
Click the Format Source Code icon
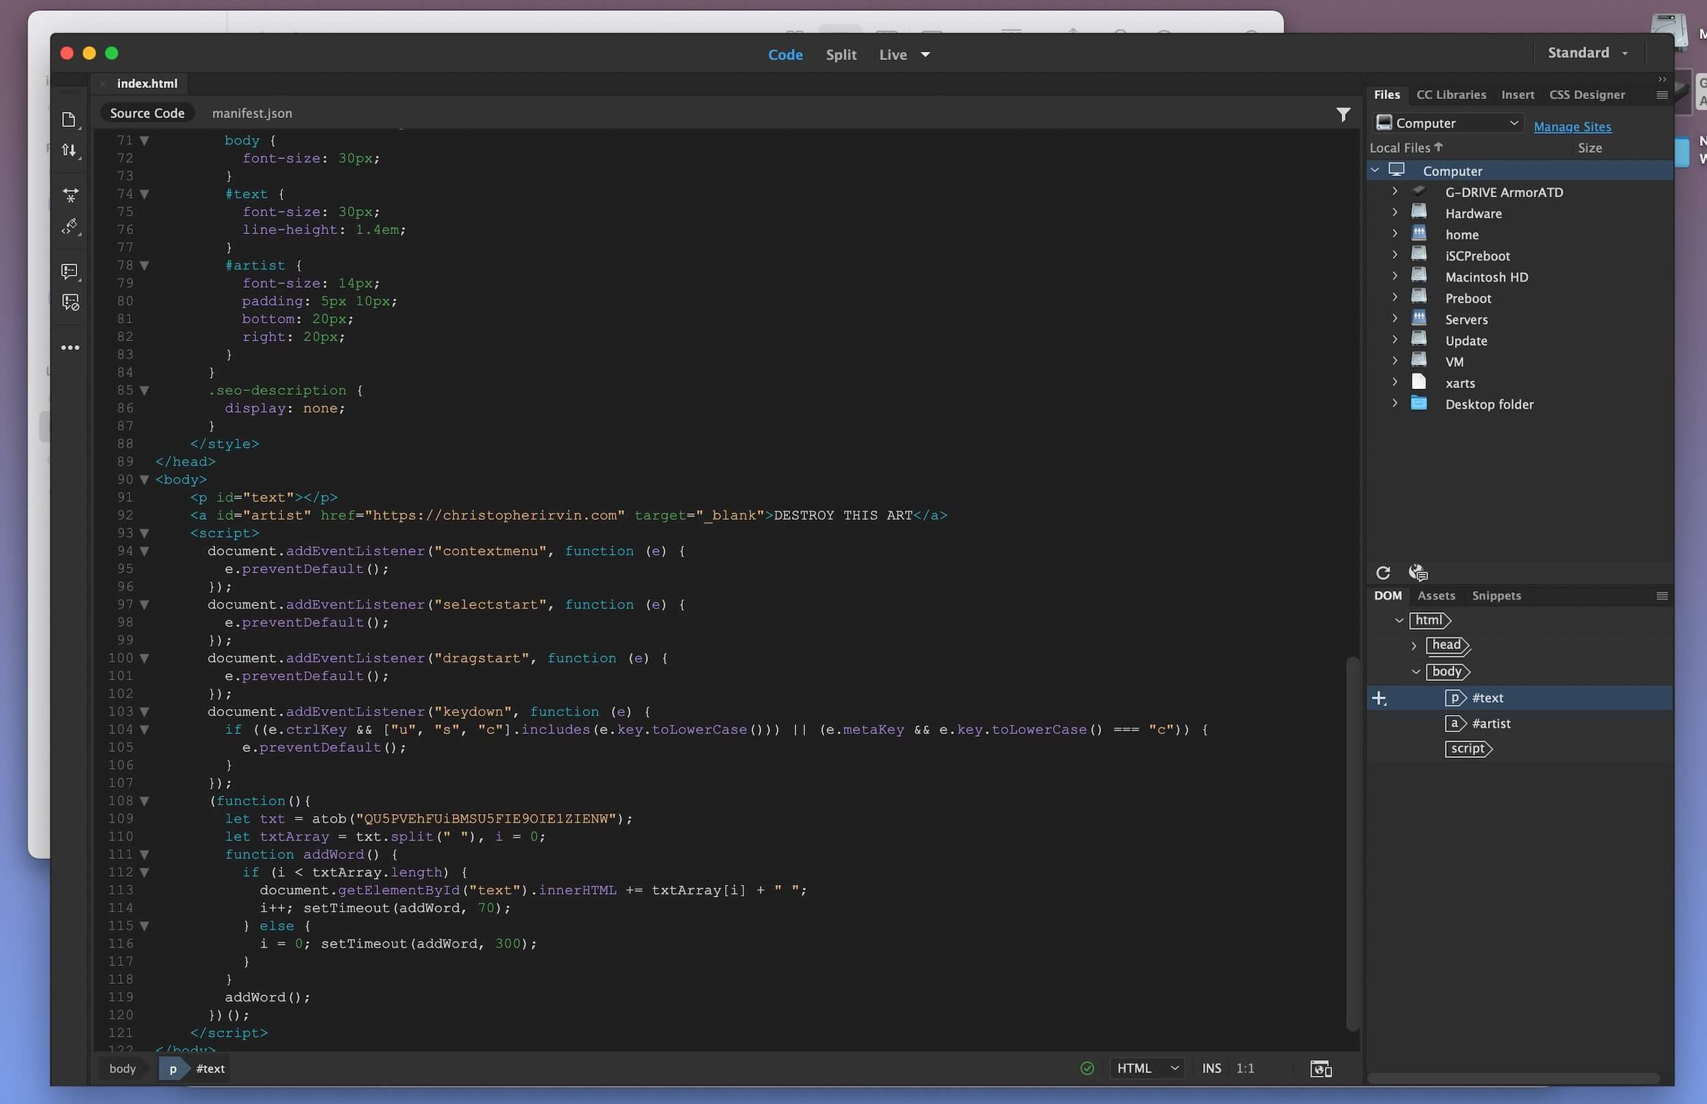coord(70,227)
